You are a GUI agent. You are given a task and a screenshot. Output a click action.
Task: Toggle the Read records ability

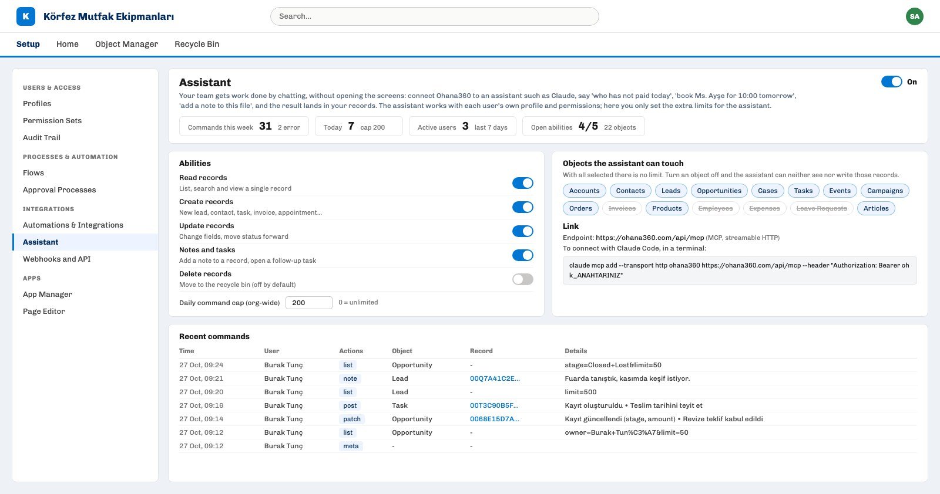[523, 183]
